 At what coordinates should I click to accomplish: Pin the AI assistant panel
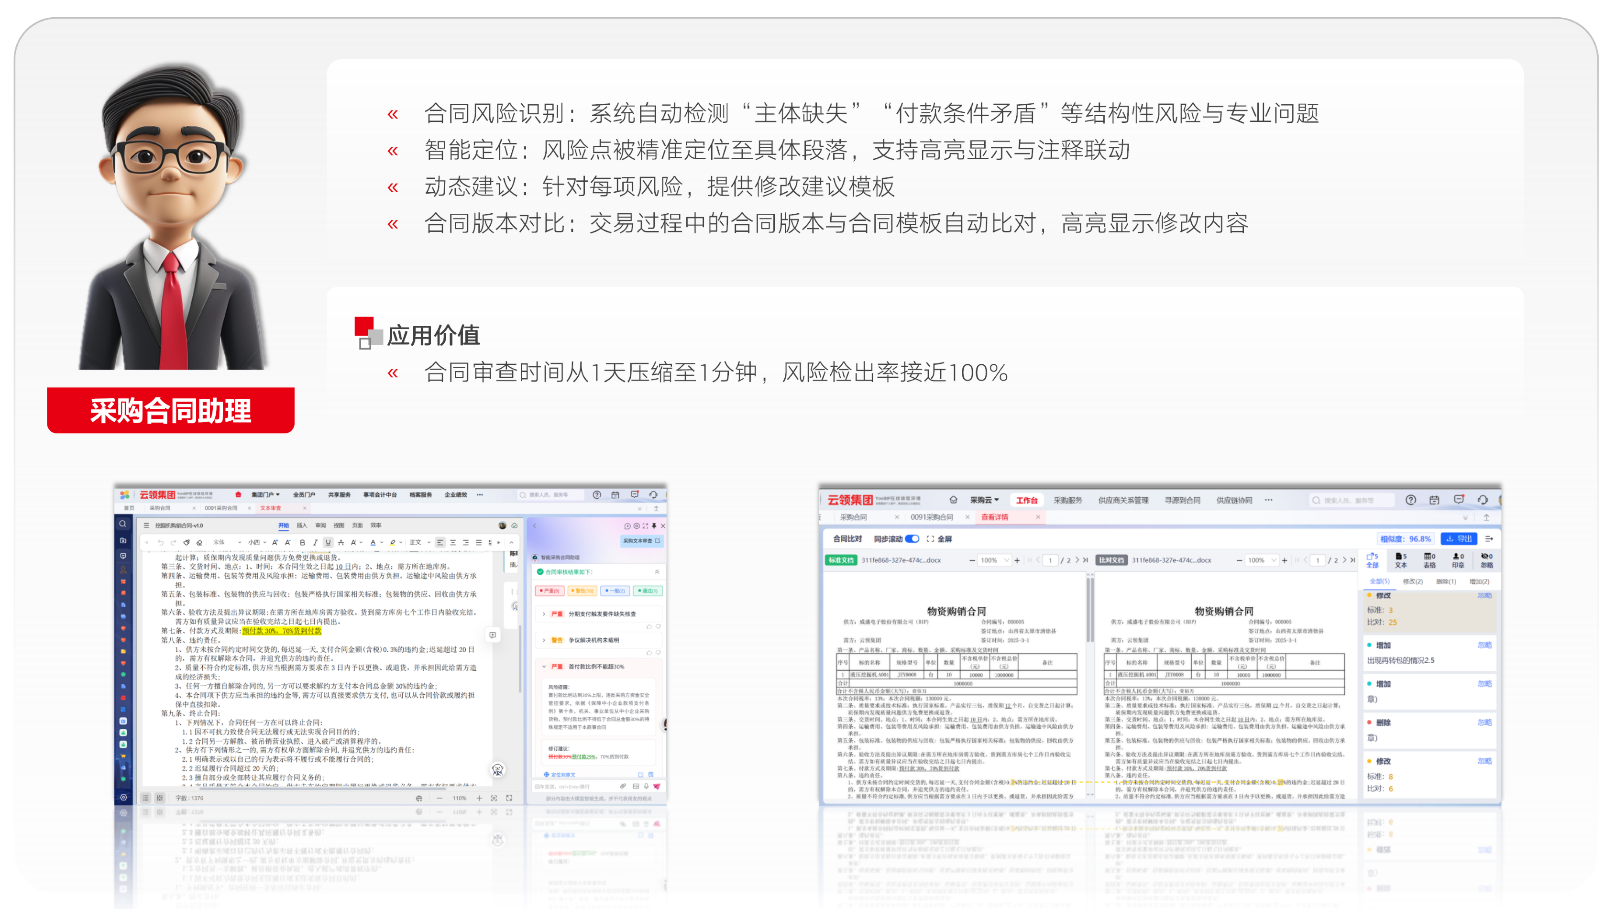[654, 526]
